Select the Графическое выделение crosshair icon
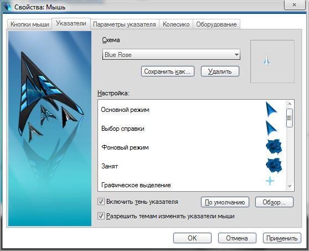This screenshot has height=251, width=309. [270, 181]
